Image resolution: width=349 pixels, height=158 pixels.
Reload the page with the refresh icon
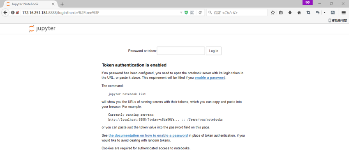click(x=200, y=13)
